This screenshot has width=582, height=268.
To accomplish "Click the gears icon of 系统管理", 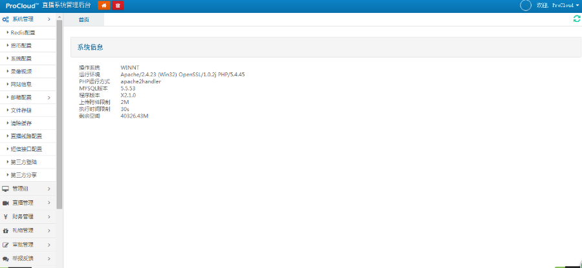I will coord(6,19).
